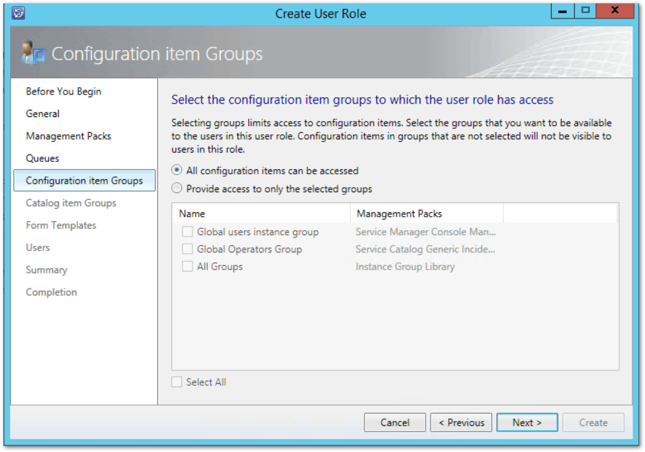Choose 'Provide access to only the selected groups'
Screen dimensions: 645x452
point(177,189)
